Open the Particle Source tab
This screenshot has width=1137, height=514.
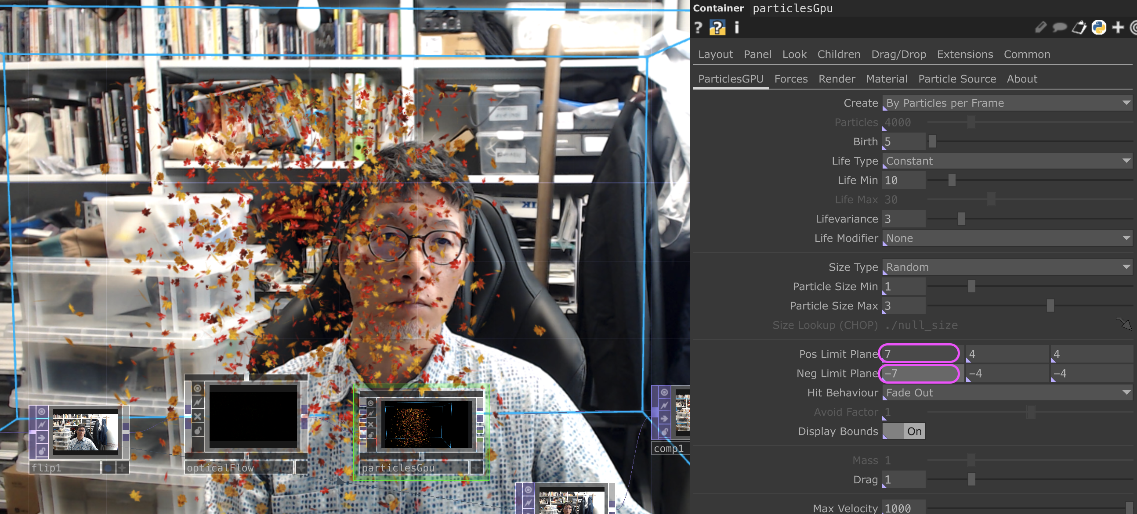pyautogui.click(x=956, y=79)
